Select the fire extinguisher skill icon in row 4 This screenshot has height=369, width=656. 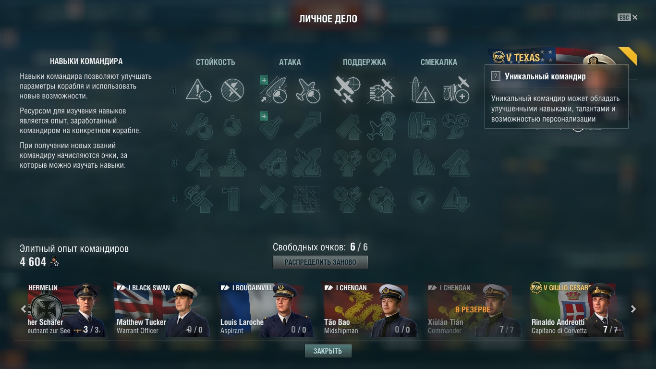coord(232,199)
